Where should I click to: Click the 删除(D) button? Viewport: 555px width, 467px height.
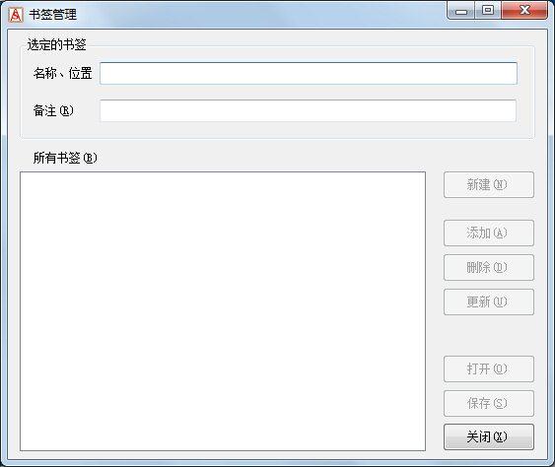tap(488, 267)
